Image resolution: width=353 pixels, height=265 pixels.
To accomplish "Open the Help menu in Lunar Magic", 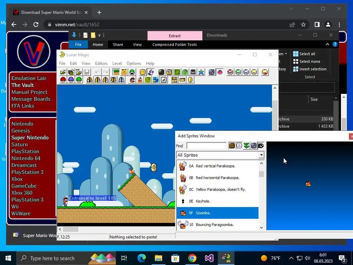I will point(150,63).
